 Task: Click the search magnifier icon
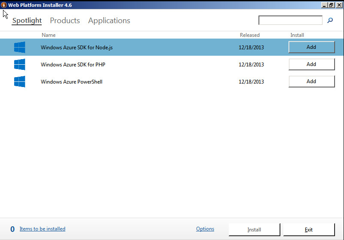[330, 20]
